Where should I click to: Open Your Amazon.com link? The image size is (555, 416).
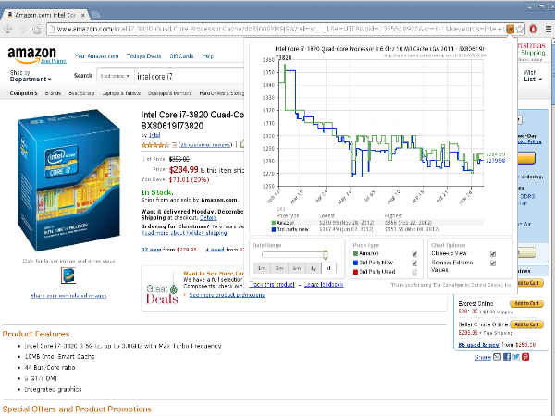tap(96, 55)
